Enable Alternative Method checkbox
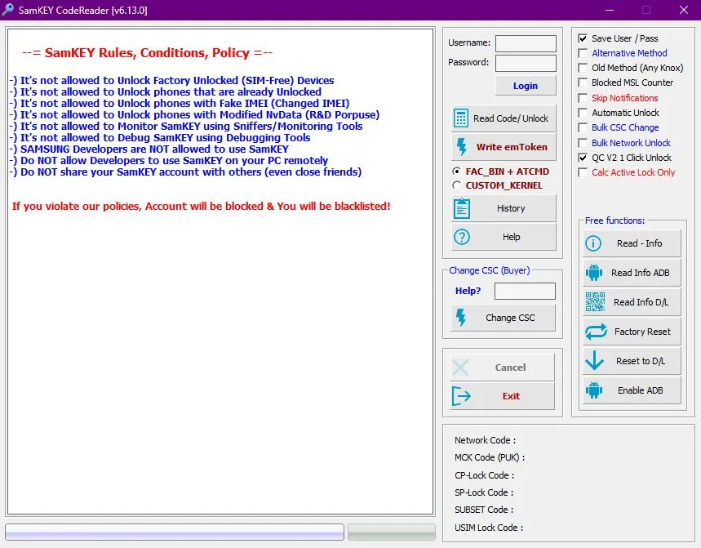Image resolution: width=701 pixels, height=548 pixels. (583, 53)
